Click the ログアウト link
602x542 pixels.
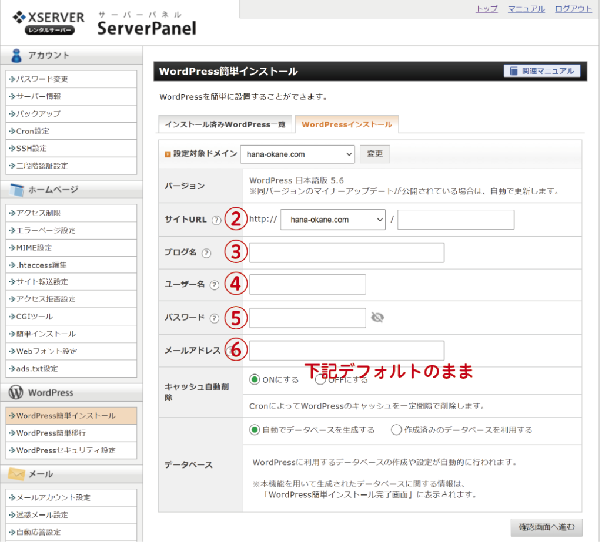[x=573, y=9]
